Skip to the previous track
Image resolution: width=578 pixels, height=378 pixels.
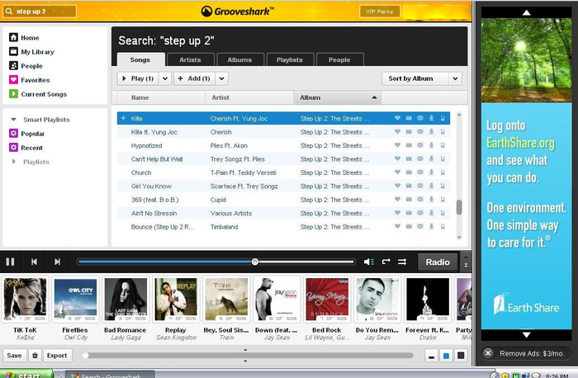click(x=34, y=262)
